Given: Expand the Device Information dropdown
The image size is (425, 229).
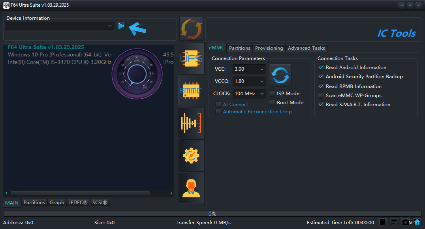Looking at the screenshot, I should click(110, 26).
